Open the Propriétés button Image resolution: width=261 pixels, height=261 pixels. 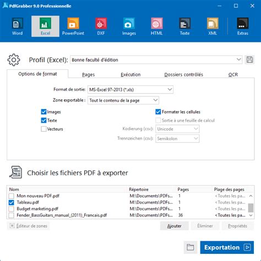coord(237,226)
